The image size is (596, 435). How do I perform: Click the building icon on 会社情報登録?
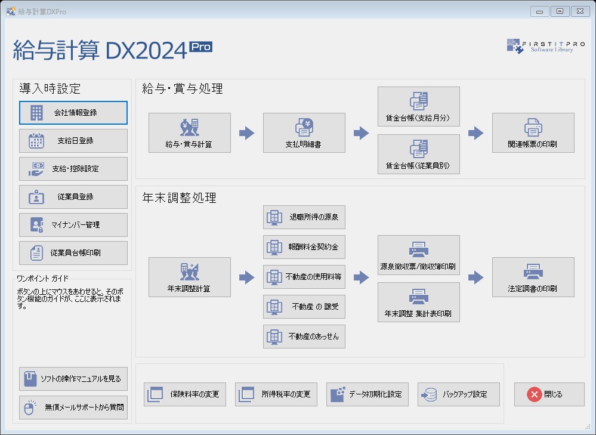pos(36,113)
